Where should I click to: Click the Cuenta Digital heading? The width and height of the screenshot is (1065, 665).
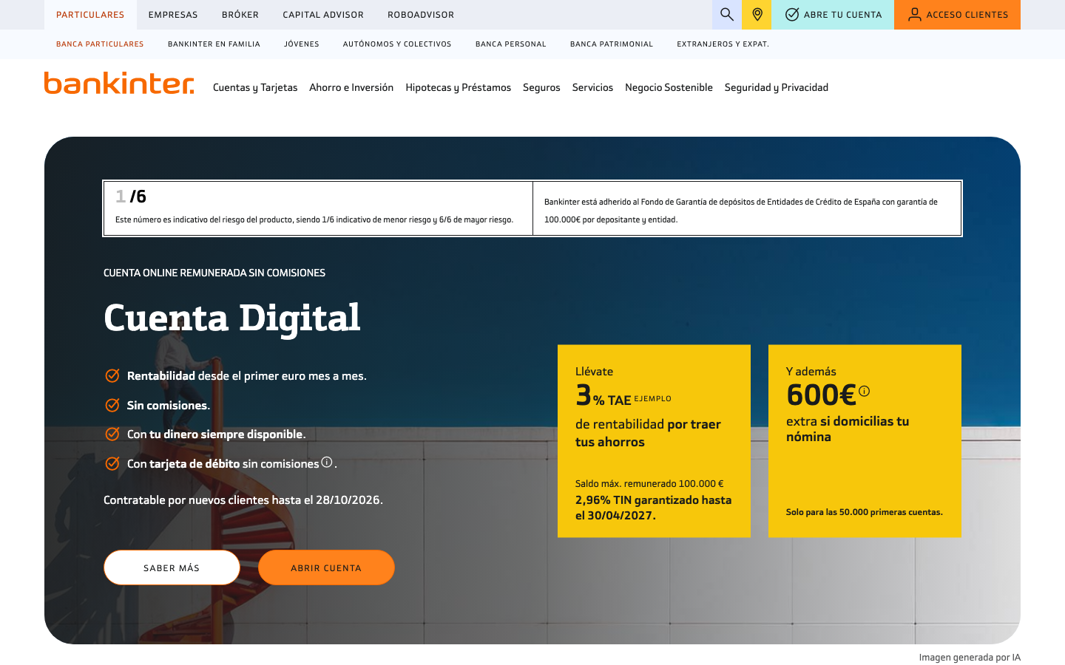click(232, 318)
